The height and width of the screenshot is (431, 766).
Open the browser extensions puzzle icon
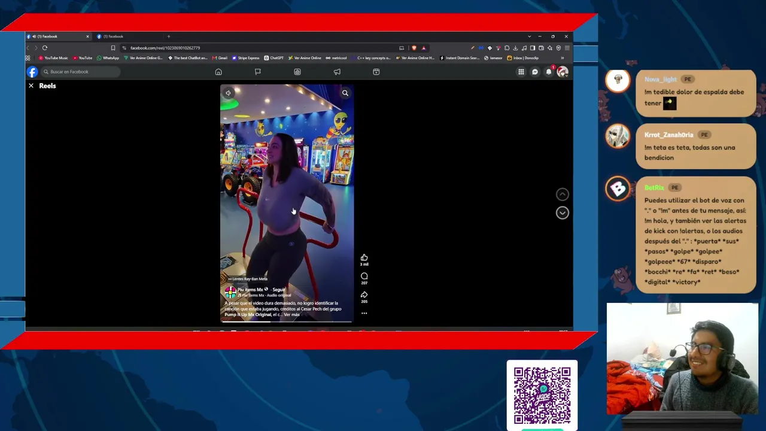[x=507, y=48]
